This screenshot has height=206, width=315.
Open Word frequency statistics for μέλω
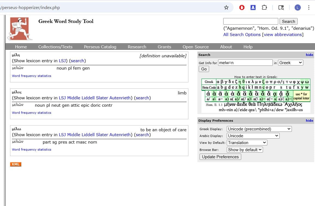click(x=32, y=150)
